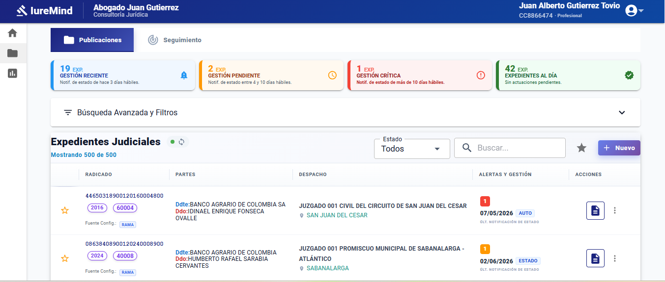The image size is (665, 282).
Task: Click Abogado Juan Gutierrez header title
Action: (x=136, y=8)
